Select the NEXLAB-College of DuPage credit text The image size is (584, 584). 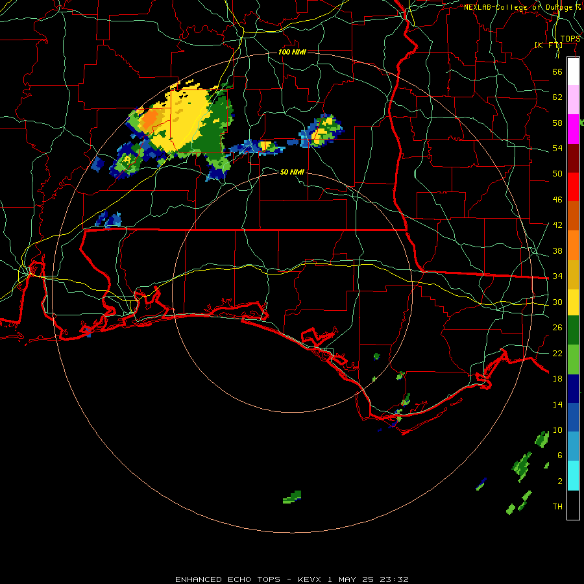pos(522,7)
